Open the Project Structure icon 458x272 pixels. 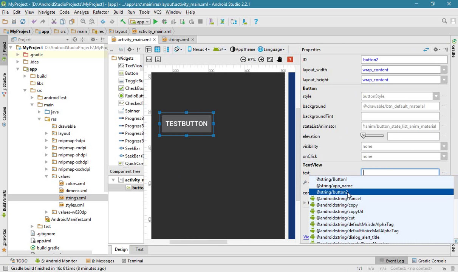(234, 22)
